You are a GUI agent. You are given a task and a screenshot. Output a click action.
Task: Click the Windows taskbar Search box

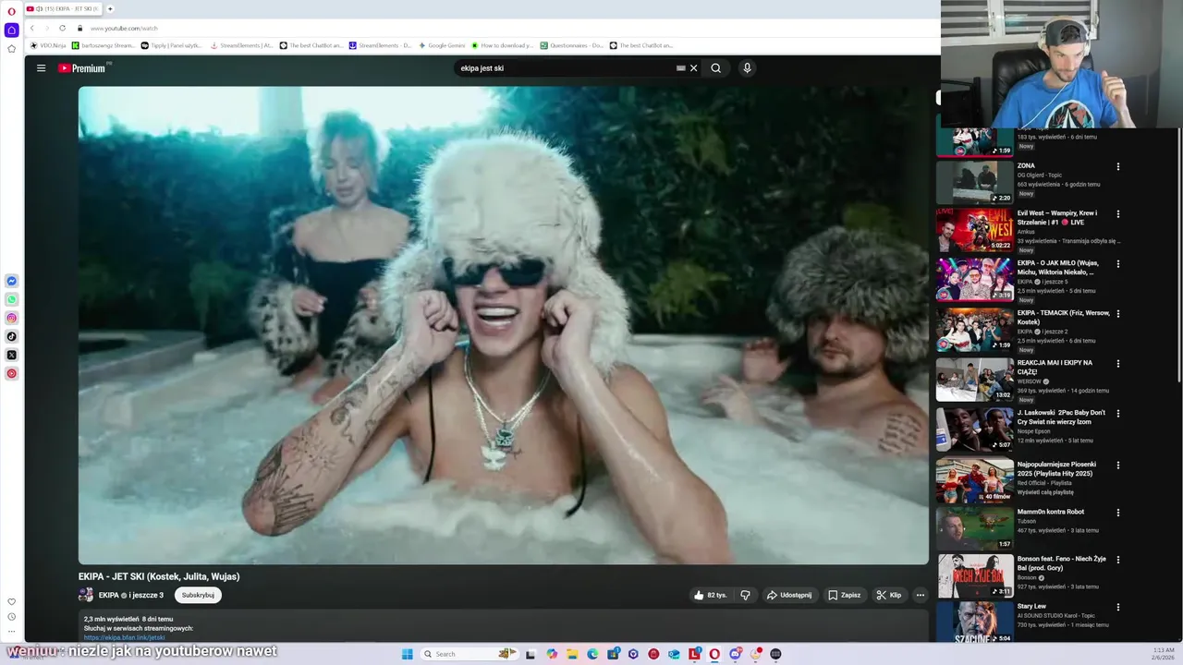tap(469, 654)
